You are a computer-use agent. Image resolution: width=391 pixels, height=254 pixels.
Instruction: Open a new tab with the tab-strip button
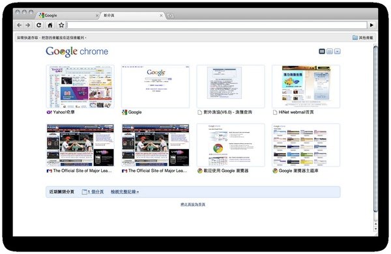170,16
